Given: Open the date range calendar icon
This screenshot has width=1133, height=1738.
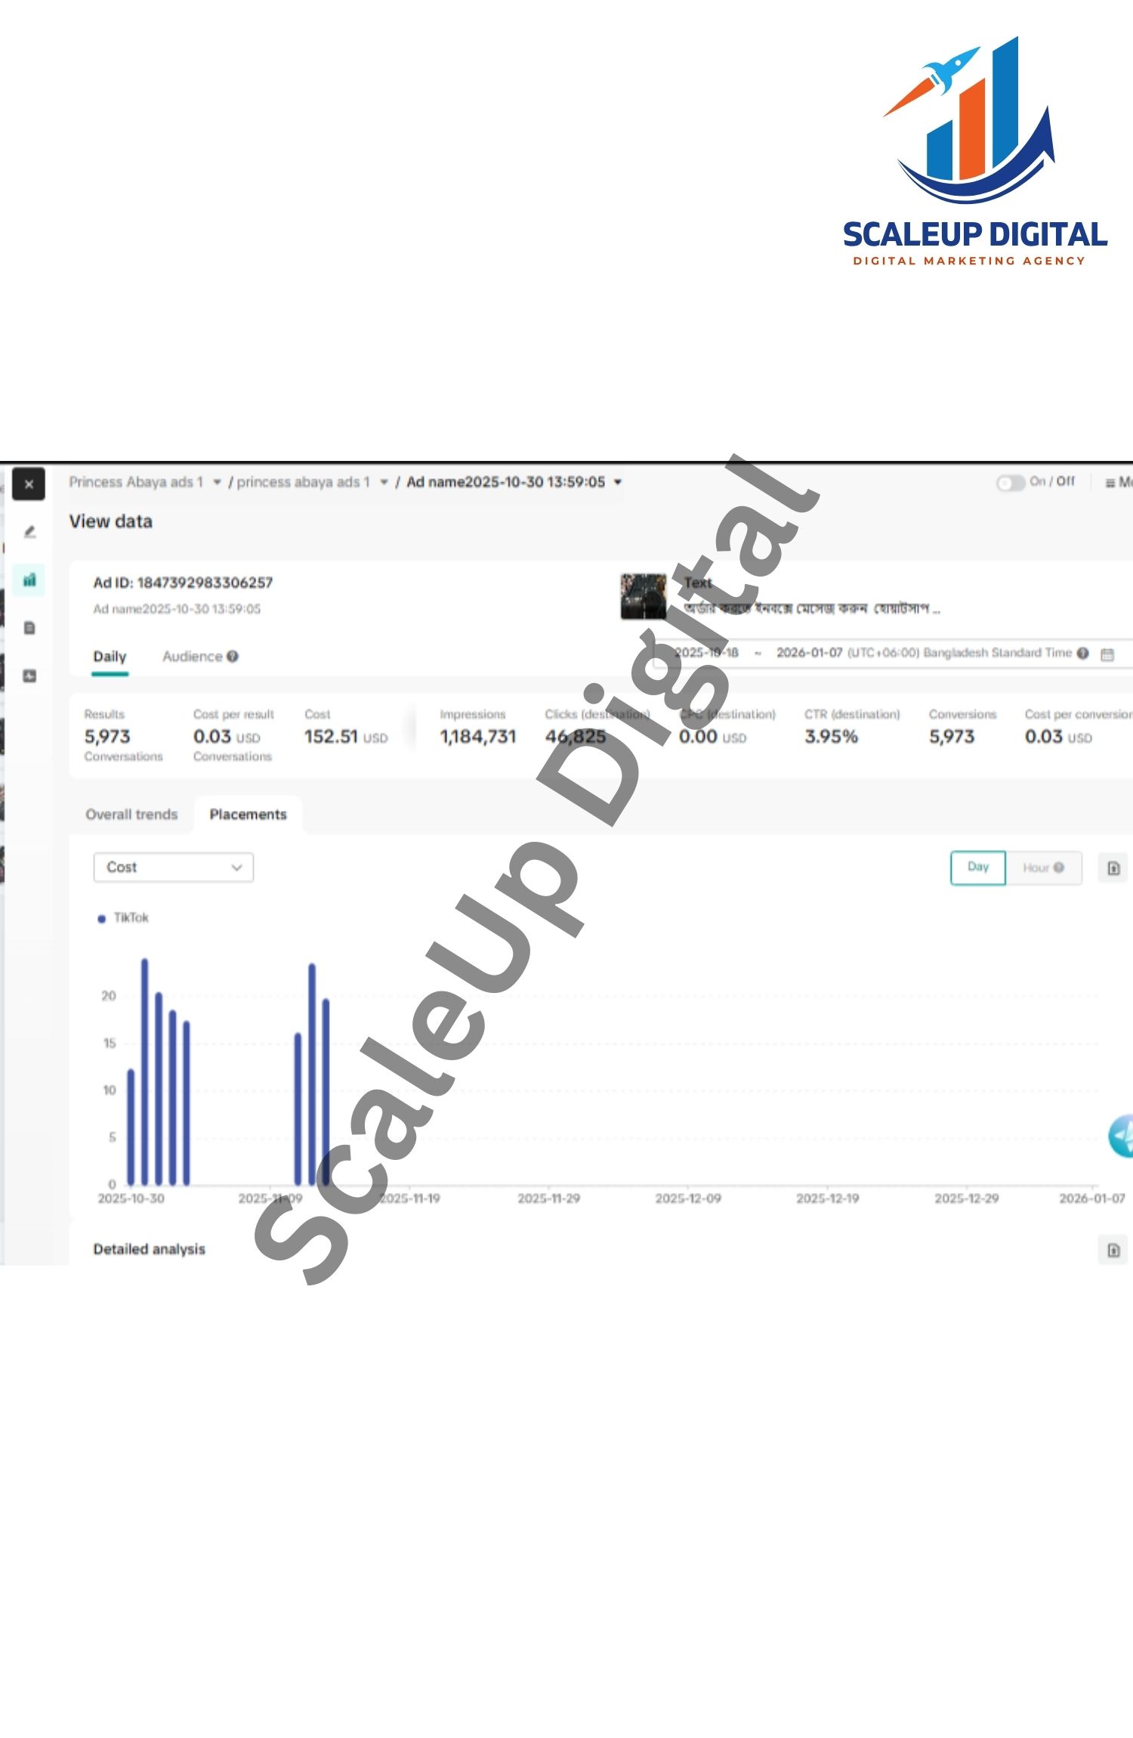Looking at the screenshot, I should [x=1107, y=654].
